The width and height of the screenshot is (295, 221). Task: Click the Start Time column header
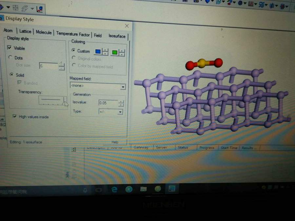tap(229, 148)
